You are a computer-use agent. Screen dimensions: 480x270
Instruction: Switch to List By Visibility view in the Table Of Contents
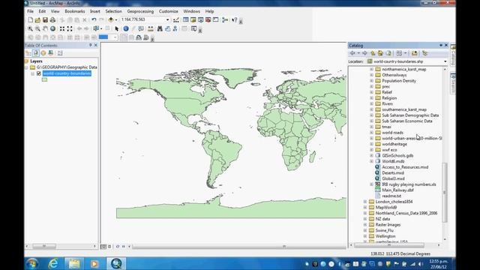point(43,53)
